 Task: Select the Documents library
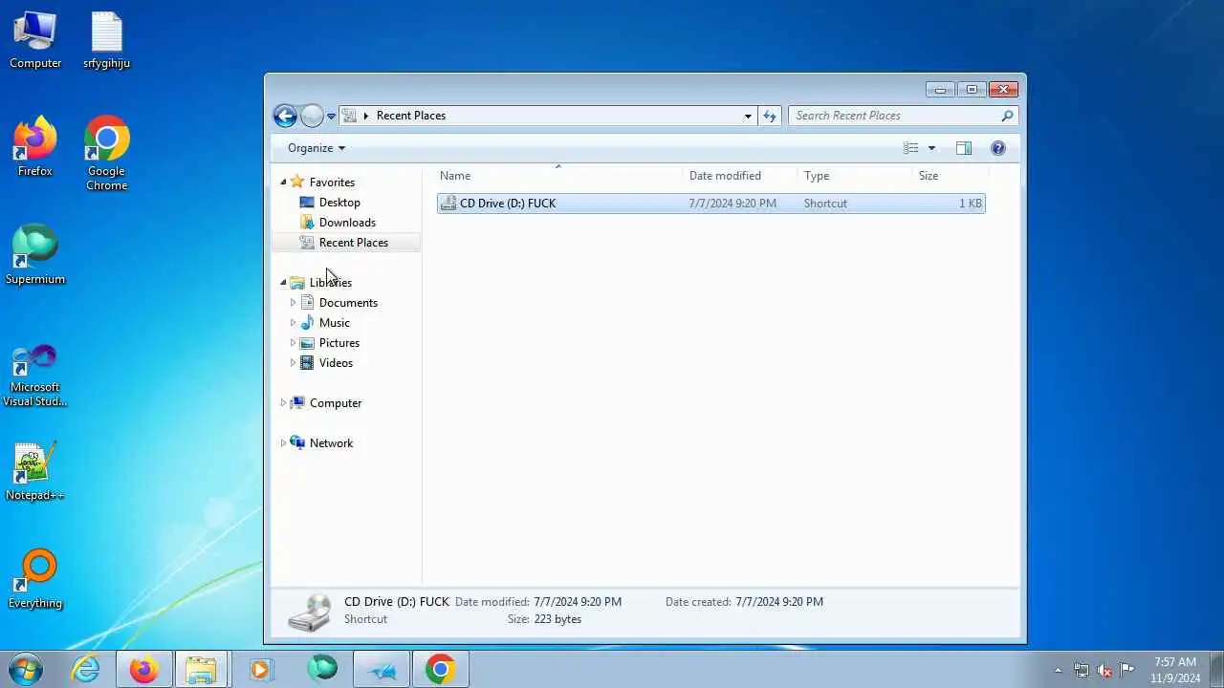pyautogui.click(x=348, y=303)
